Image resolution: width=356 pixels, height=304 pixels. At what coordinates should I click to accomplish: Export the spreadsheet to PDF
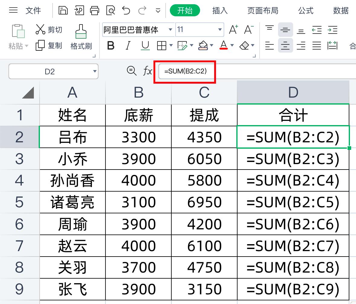pyautogui.click(x=79, y=10)
